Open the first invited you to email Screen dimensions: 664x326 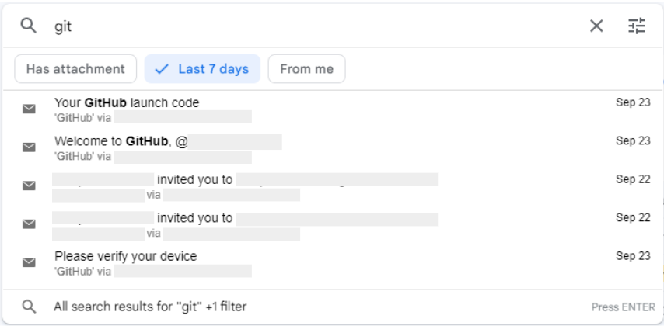click(333, 186)
